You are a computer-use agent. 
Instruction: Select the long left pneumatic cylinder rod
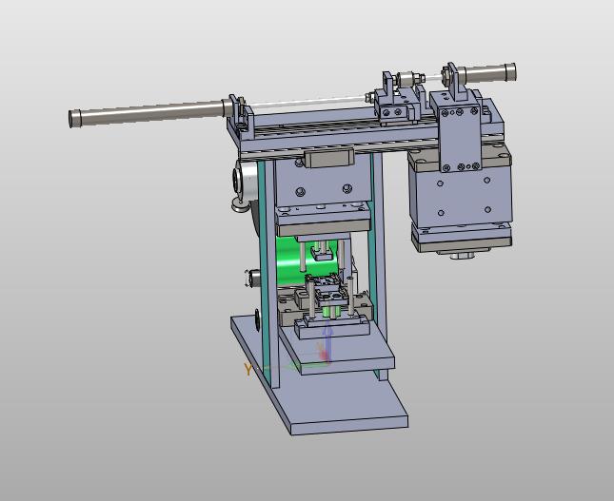pos(150,112)
